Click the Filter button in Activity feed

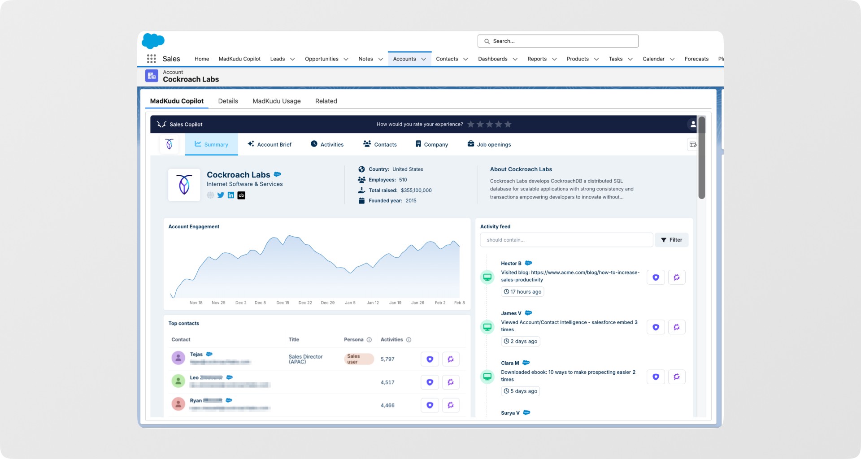pos(671,240)
